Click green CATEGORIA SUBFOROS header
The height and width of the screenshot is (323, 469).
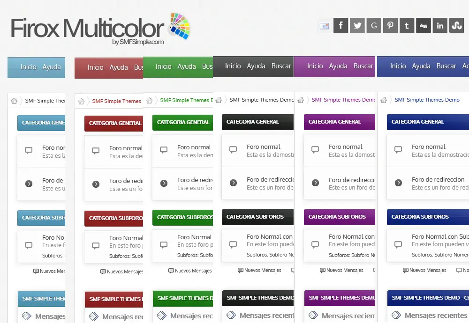[182, 218]
